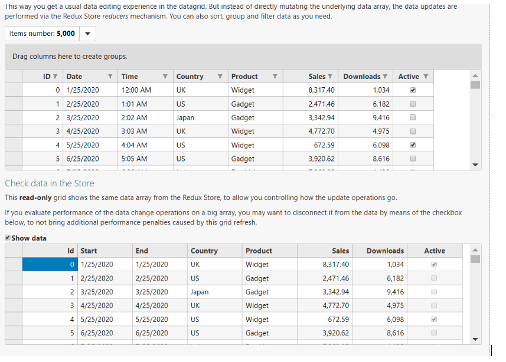Viewport: 506px width, 362px height.
Task: Uncheck Active for row ID 0
Action: (413, 90)
